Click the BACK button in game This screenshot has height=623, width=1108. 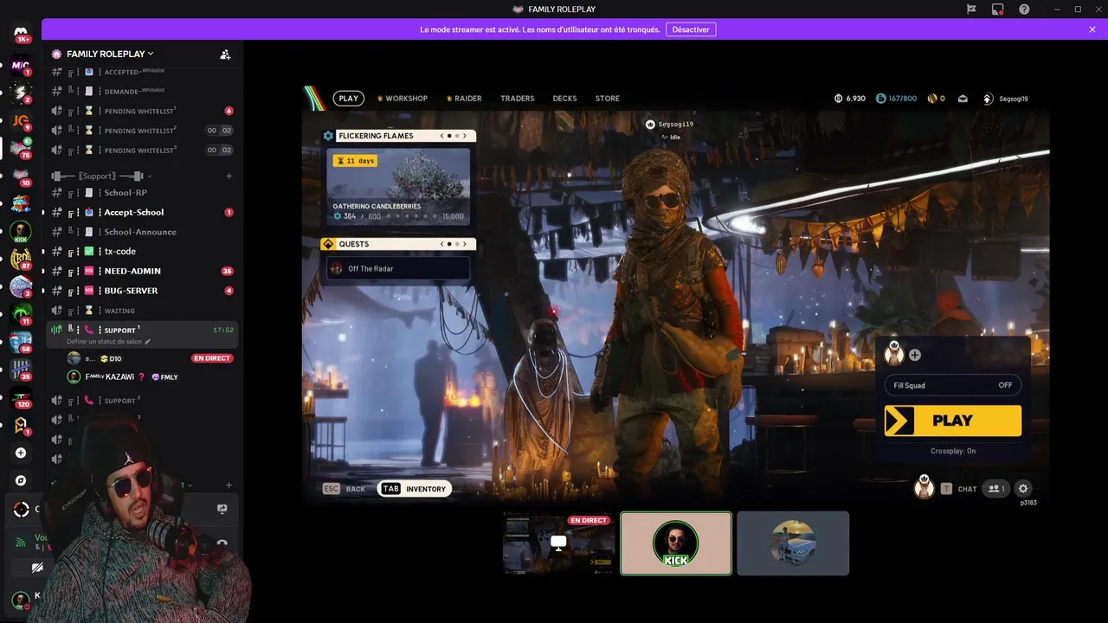coord(345,489)
